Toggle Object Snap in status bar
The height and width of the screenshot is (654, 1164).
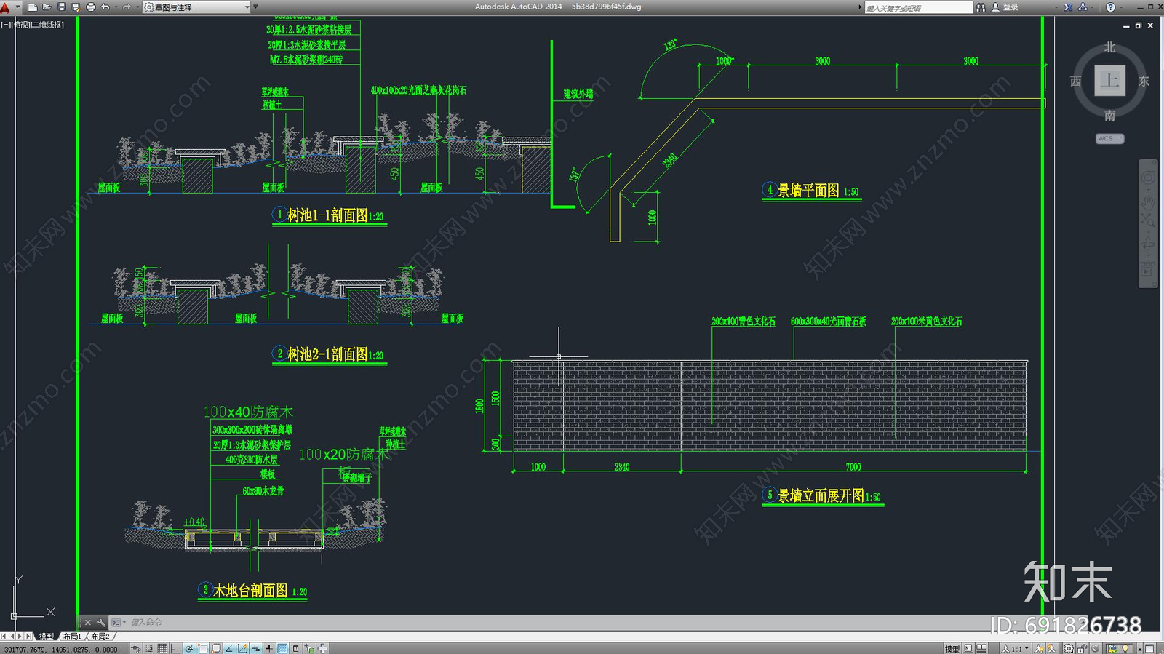(202, 648)
